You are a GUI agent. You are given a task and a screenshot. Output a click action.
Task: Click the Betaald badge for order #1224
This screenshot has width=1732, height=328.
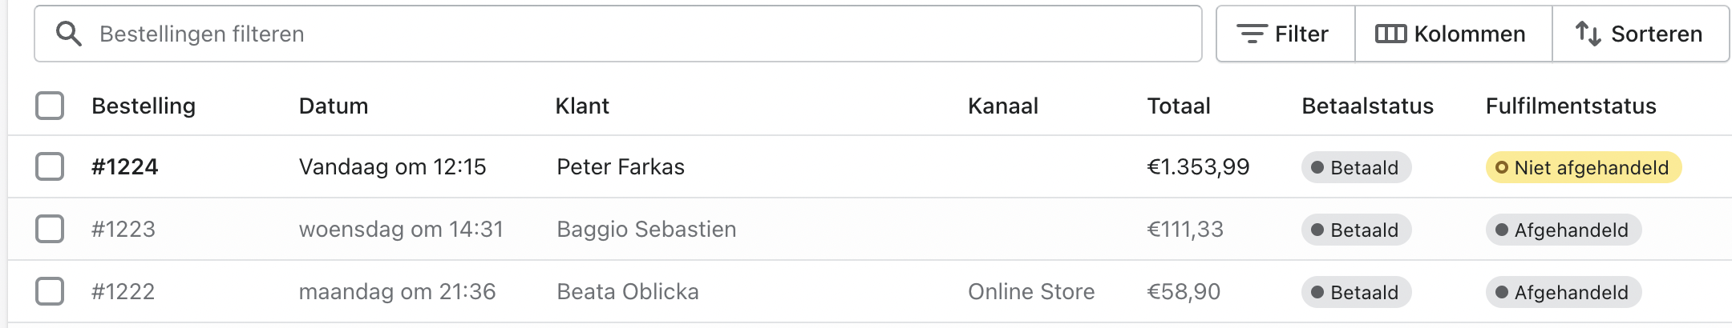click(1356, 167)
